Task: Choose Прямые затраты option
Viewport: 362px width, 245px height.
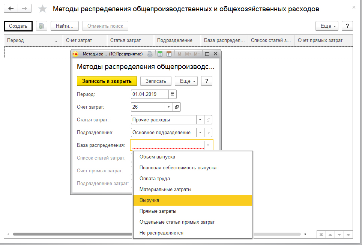Action: (193, 211)
